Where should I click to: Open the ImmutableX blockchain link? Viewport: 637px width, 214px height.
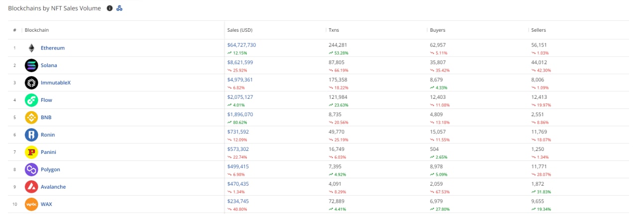pos(56,83)
